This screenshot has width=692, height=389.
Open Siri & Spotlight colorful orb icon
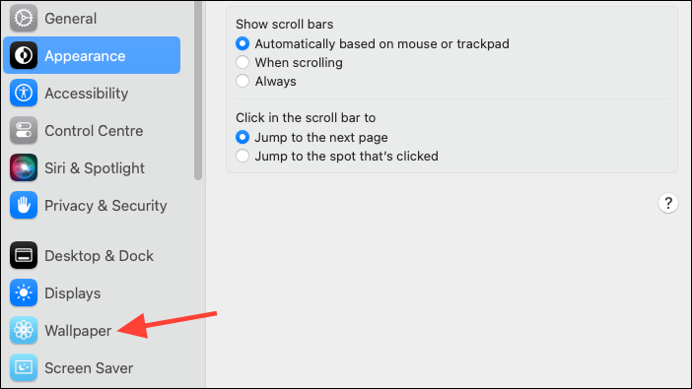tap(24, 167)
